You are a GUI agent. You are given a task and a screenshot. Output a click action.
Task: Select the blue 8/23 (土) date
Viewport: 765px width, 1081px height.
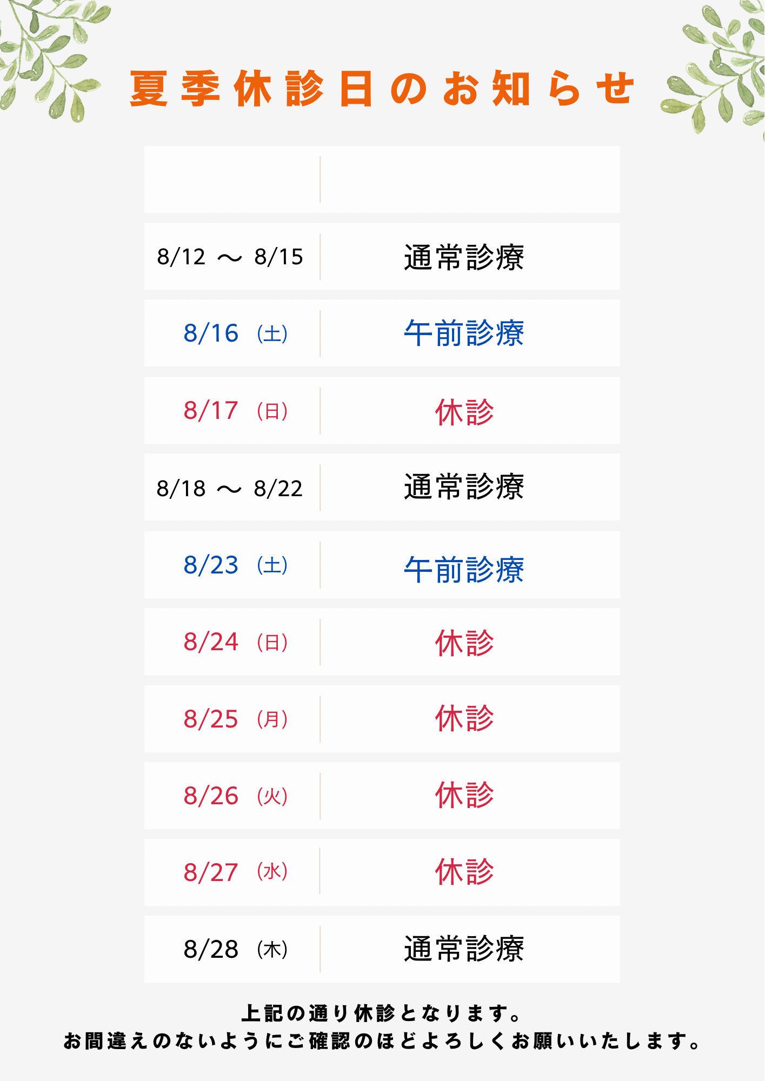(x=236, y=565)
